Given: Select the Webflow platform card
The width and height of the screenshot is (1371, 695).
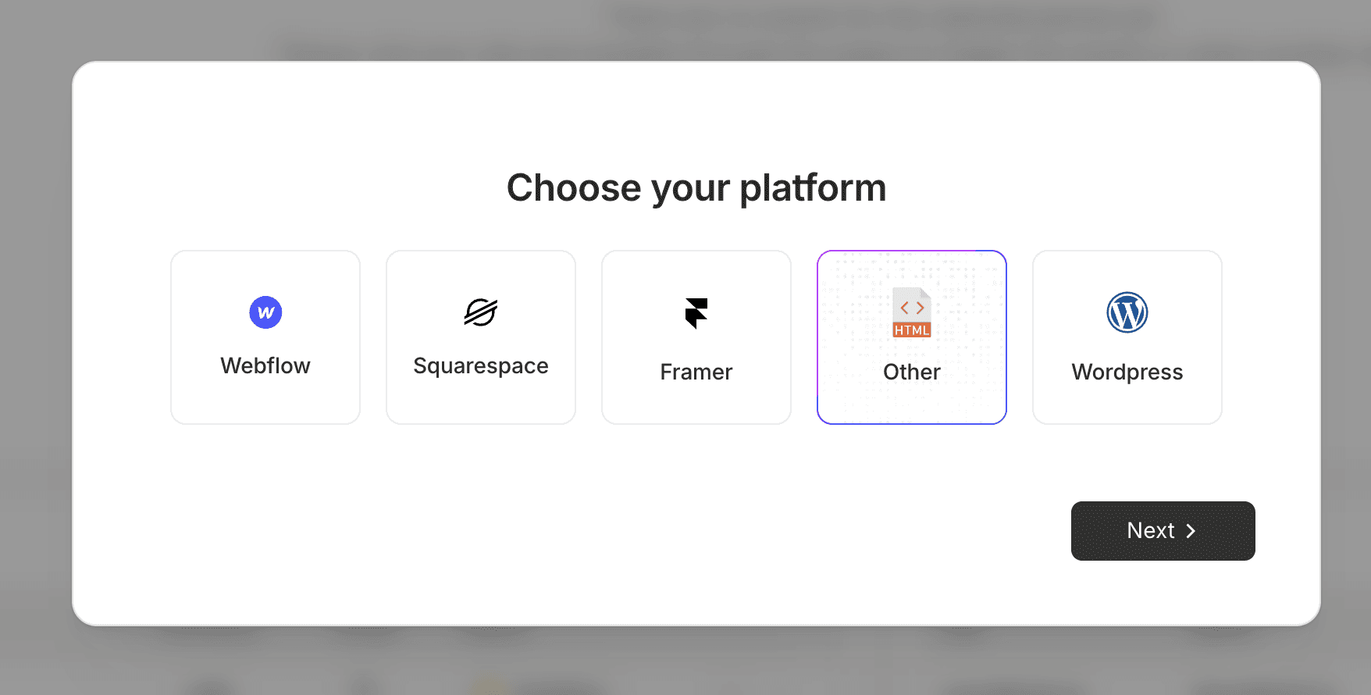Looking at the screenshot, I should click(x=265, y=337).
